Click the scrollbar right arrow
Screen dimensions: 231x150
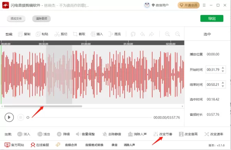point(182,106)
